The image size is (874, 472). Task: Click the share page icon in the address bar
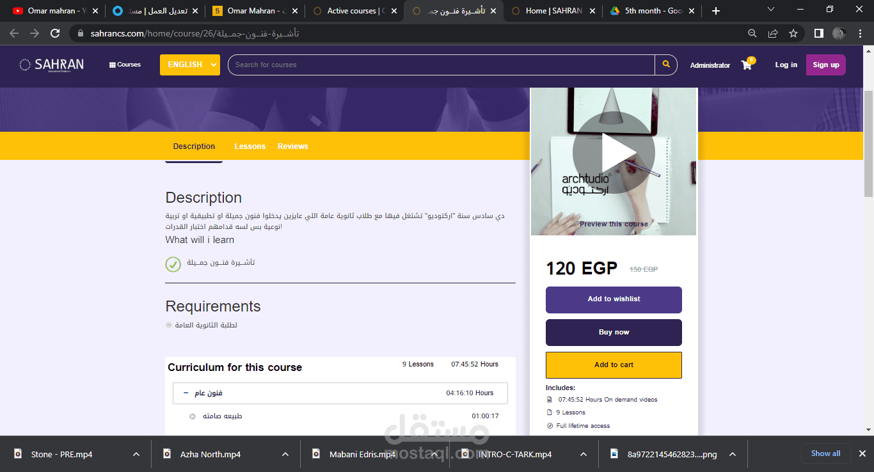click(x=773, y=33)
